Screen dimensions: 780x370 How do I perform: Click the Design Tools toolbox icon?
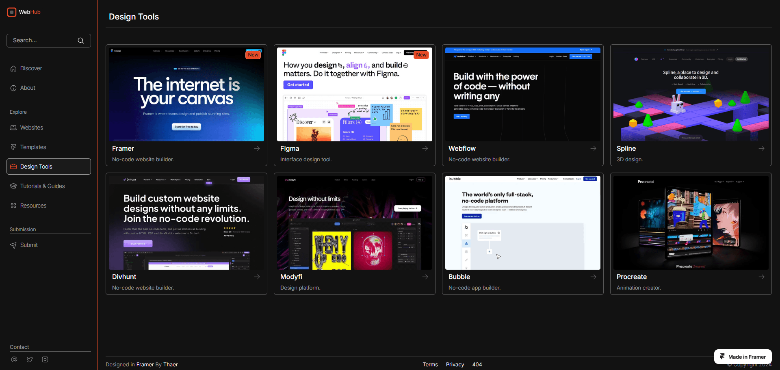pyautogui.click(x=13, y=167)
